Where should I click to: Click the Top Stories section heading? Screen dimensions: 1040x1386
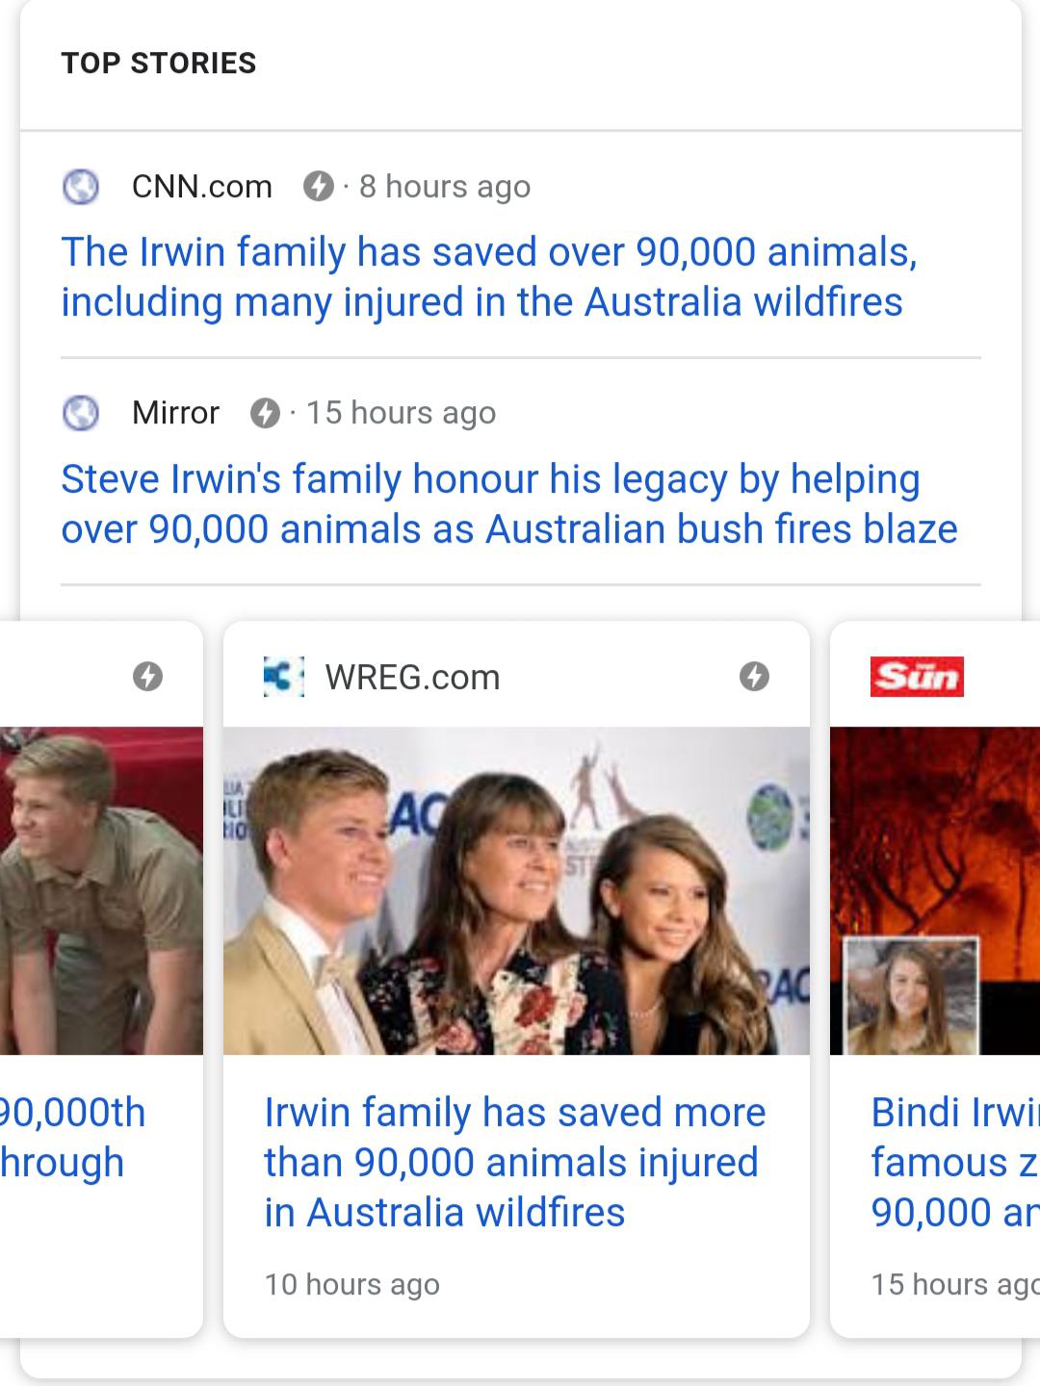pyautogui.click(x=159, y=64)
